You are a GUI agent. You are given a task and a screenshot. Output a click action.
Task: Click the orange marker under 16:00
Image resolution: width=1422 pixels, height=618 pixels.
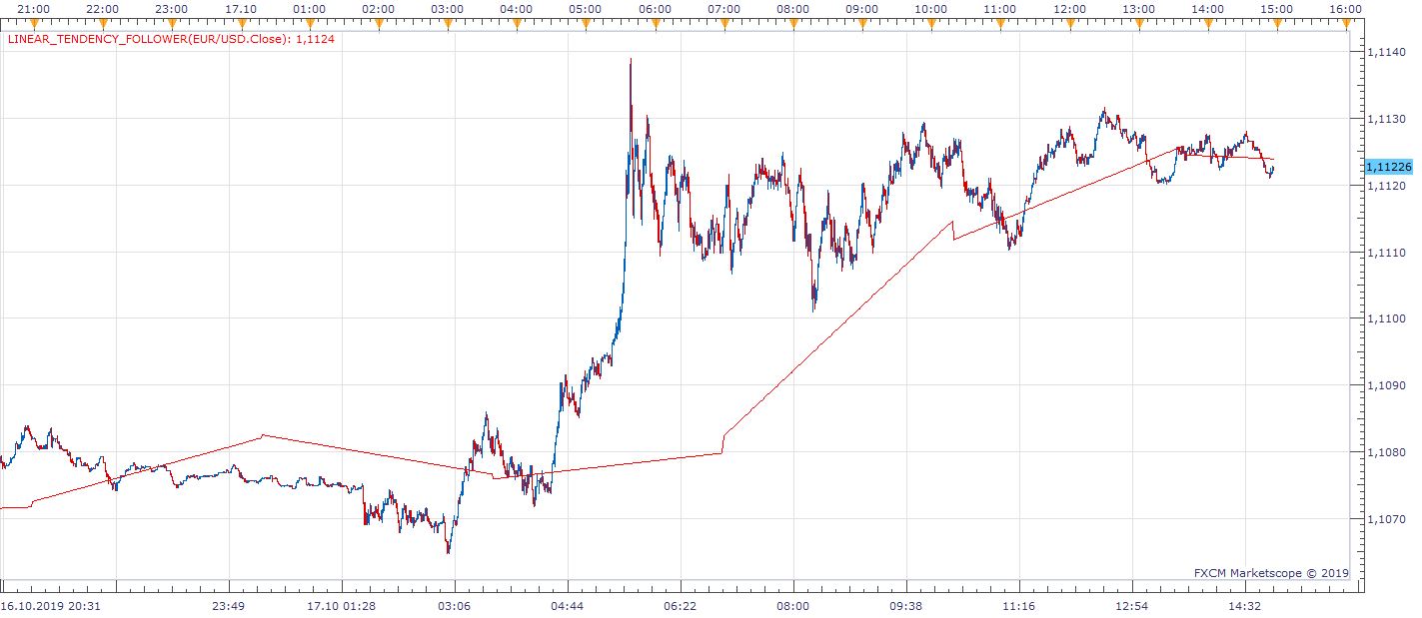1345,24
